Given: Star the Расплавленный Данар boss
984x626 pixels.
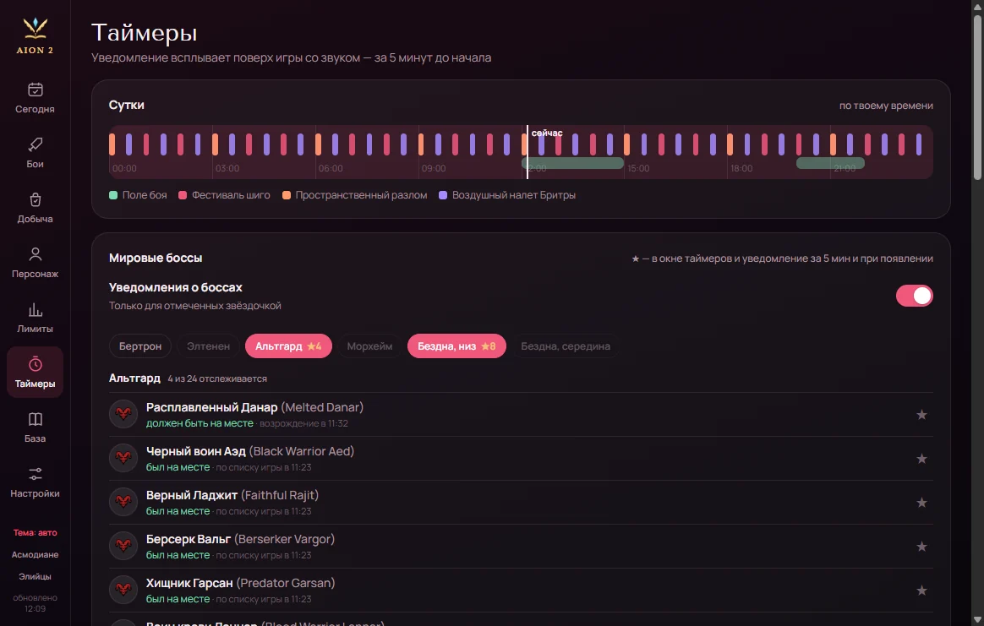Looking at the screenshot, I should [921, 415].
